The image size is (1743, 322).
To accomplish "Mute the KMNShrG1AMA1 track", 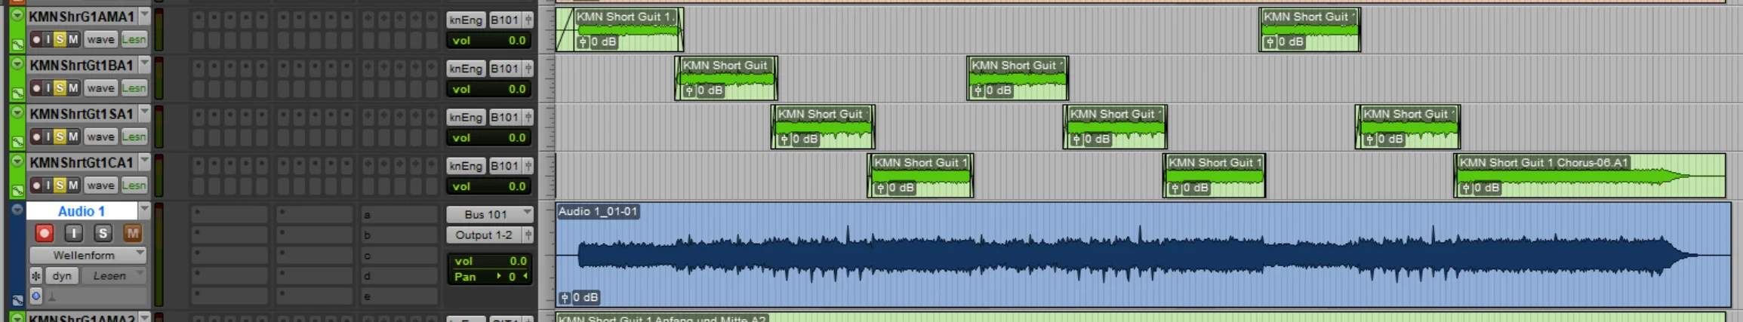I will tap(73, 39).
